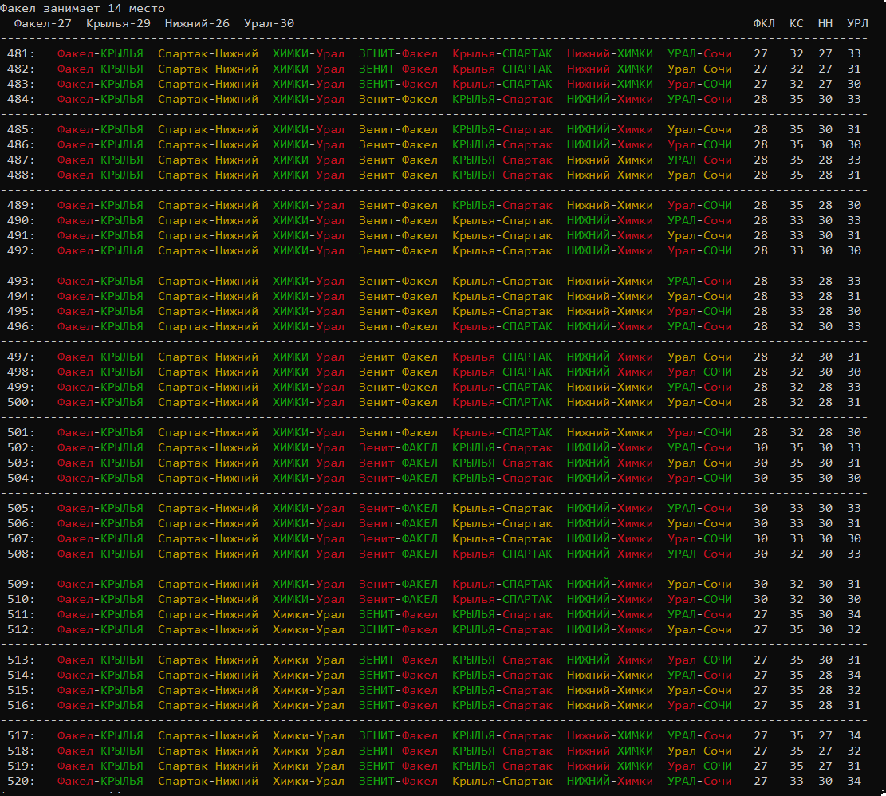886x796 pixels.
Task: Select "Крылья-СПАРТАК" in row 508
Action: point(502,554)
